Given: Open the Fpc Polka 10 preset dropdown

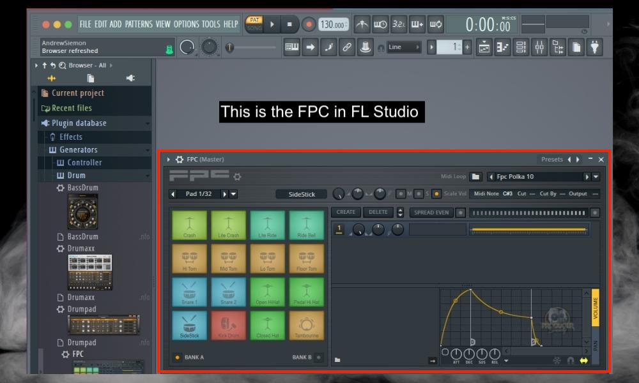Looking at the screenshot, I should point(596,177).
